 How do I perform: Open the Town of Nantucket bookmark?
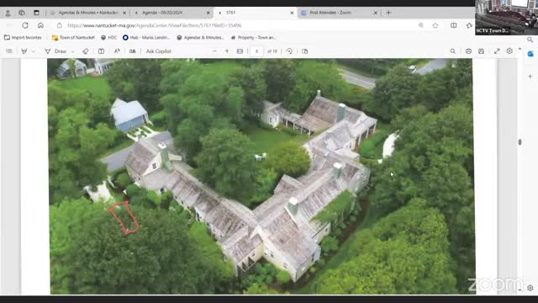(73, 37)
